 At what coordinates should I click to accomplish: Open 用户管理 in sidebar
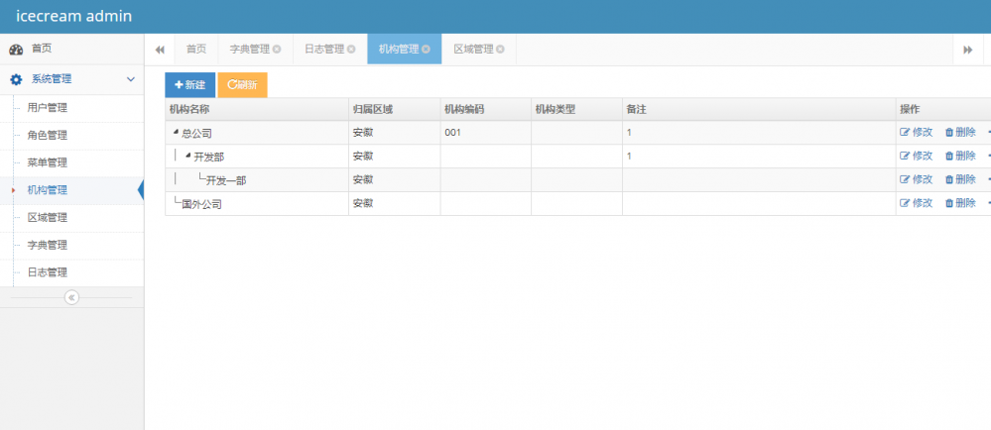48,108
